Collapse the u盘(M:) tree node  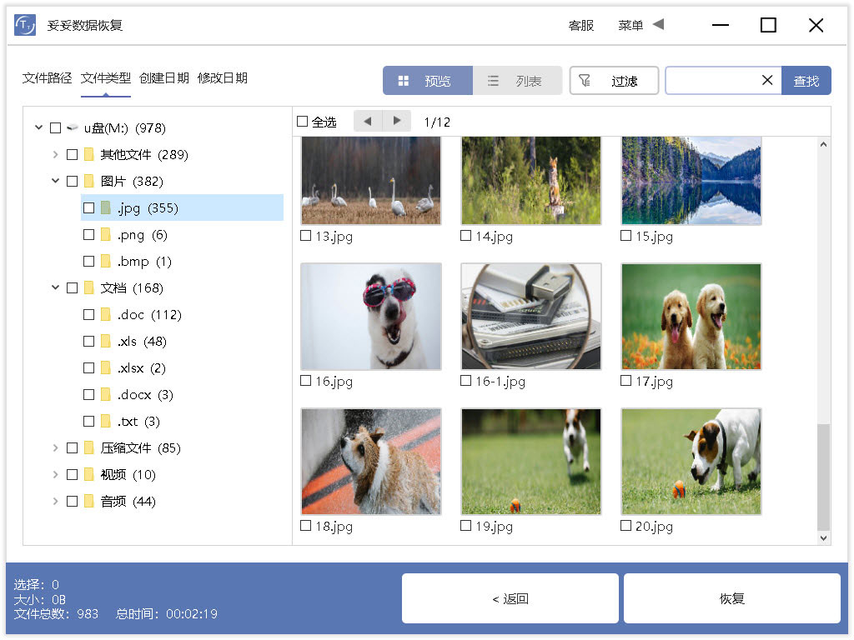[x=38, y=127]
